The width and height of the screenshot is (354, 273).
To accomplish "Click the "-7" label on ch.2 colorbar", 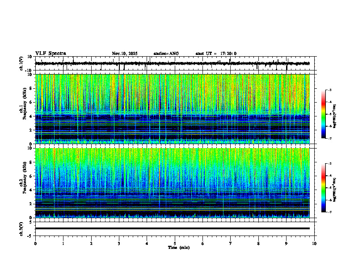I will pos(329,212).
